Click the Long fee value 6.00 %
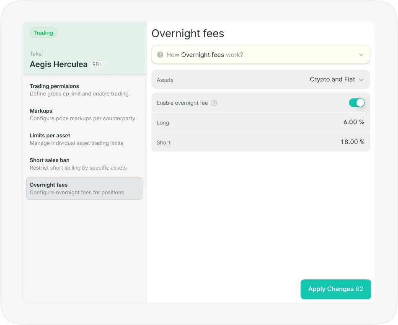Viewport: 398px width, 325px height. point(354,122)
